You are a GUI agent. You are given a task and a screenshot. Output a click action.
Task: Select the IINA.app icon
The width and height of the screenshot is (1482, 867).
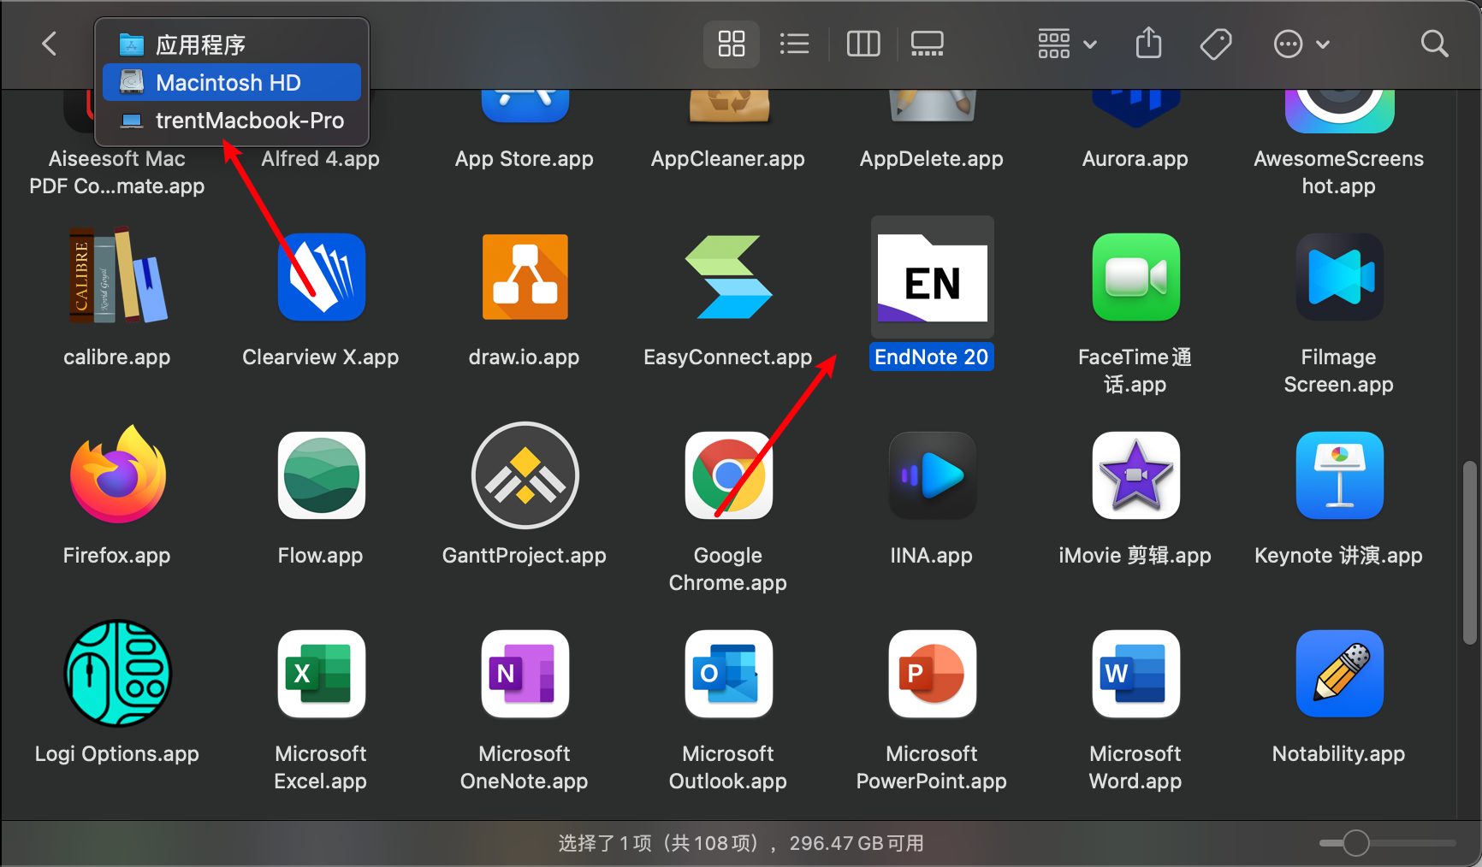932,475
